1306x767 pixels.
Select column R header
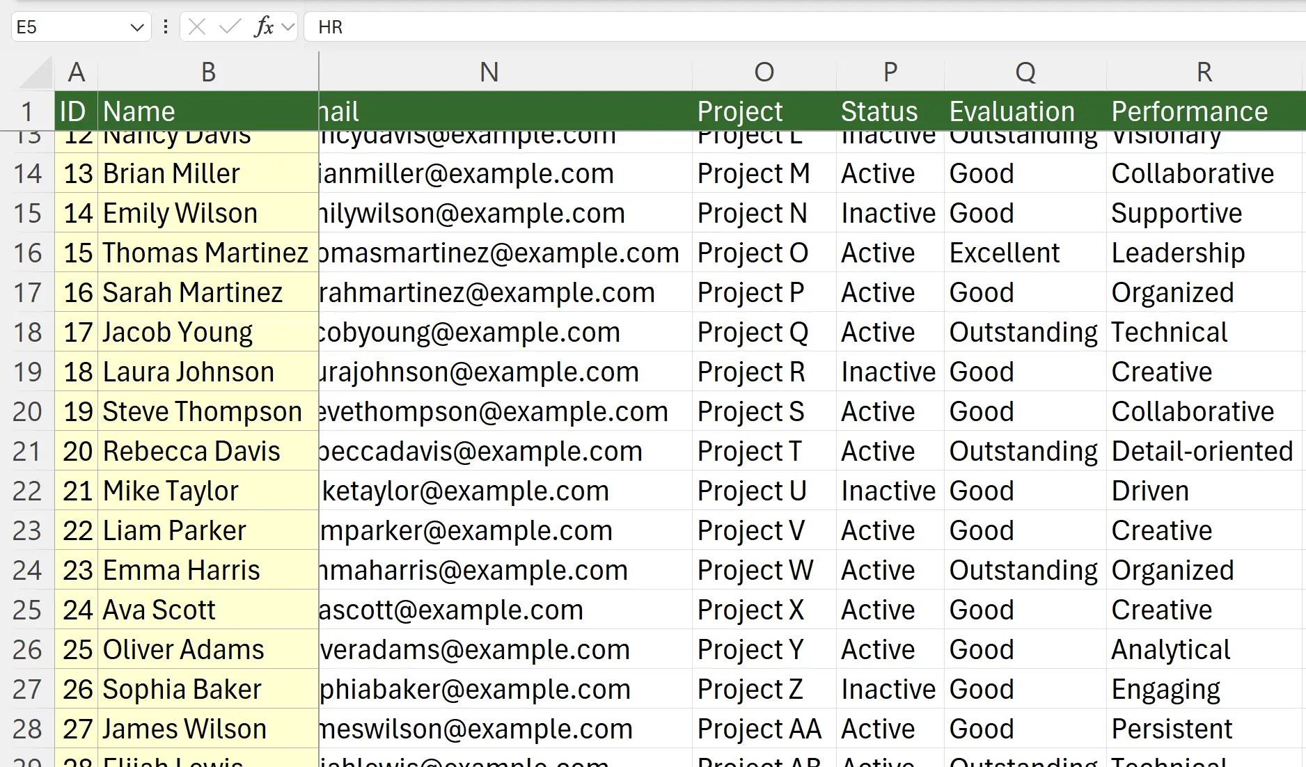coord(1204,72)
